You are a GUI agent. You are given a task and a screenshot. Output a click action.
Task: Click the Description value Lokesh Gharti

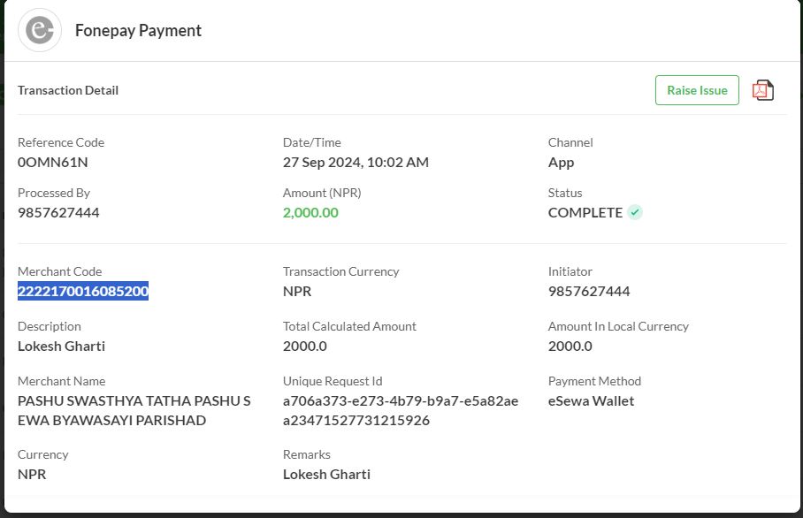pyautogui.click(x=61, y=346)
